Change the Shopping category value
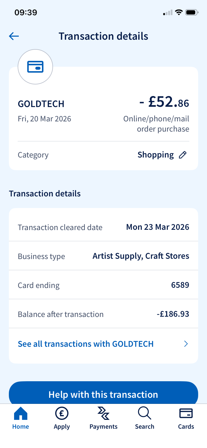207x448 pixels. (x=156, y=155)
